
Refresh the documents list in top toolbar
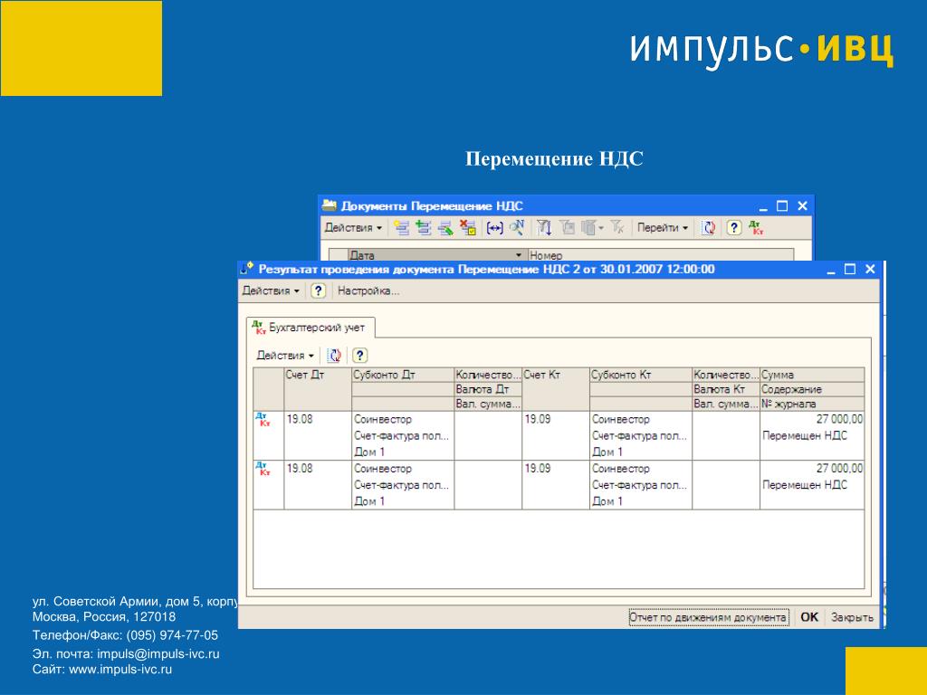click(x=708, y=227)
